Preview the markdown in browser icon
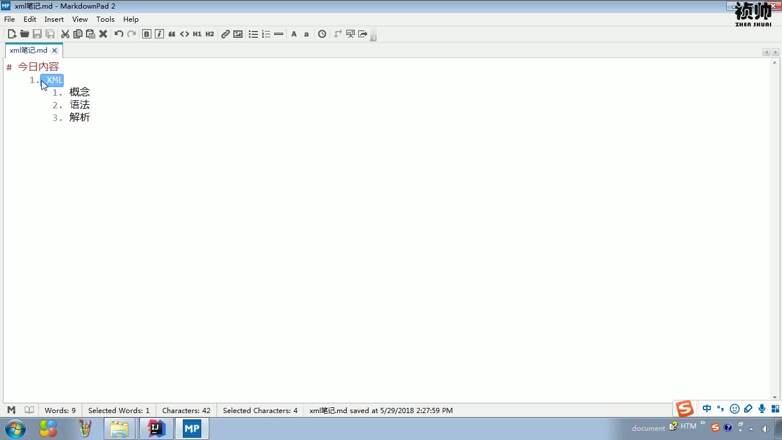The width and height of the screenshot is (782, 440). [x=350, y=34]
